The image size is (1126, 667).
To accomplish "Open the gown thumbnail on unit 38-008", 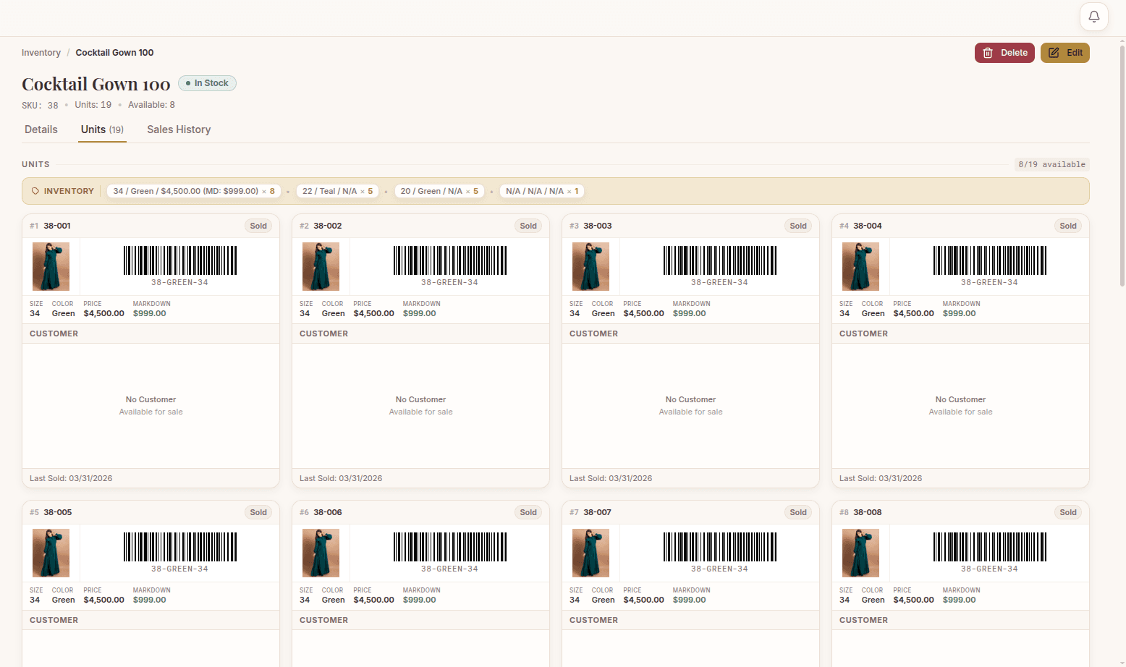I will tap(860, 553).
